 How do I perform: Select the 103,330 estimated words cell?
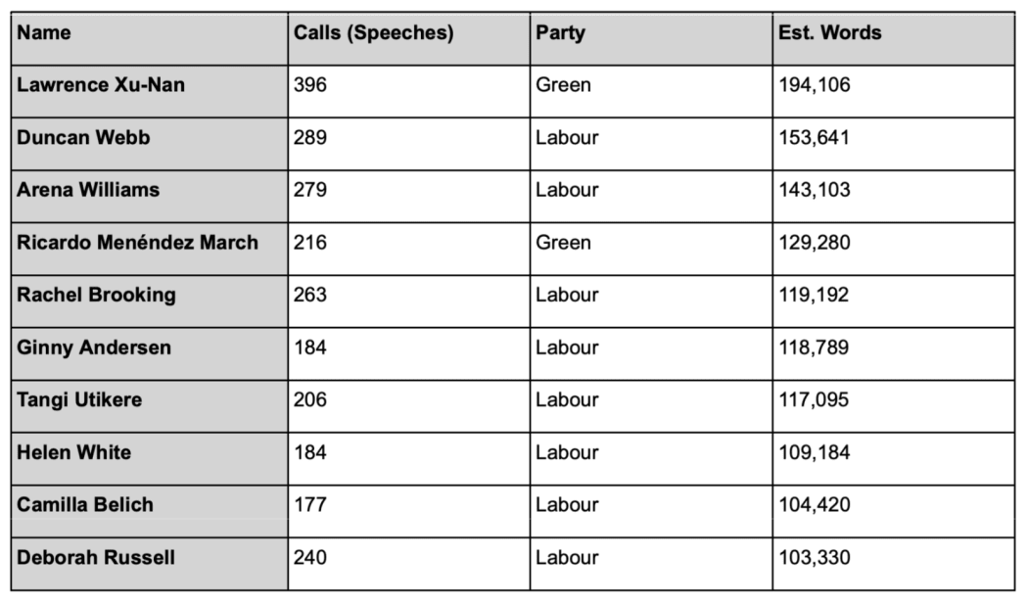pyautogui.click(x=815, y=558)
